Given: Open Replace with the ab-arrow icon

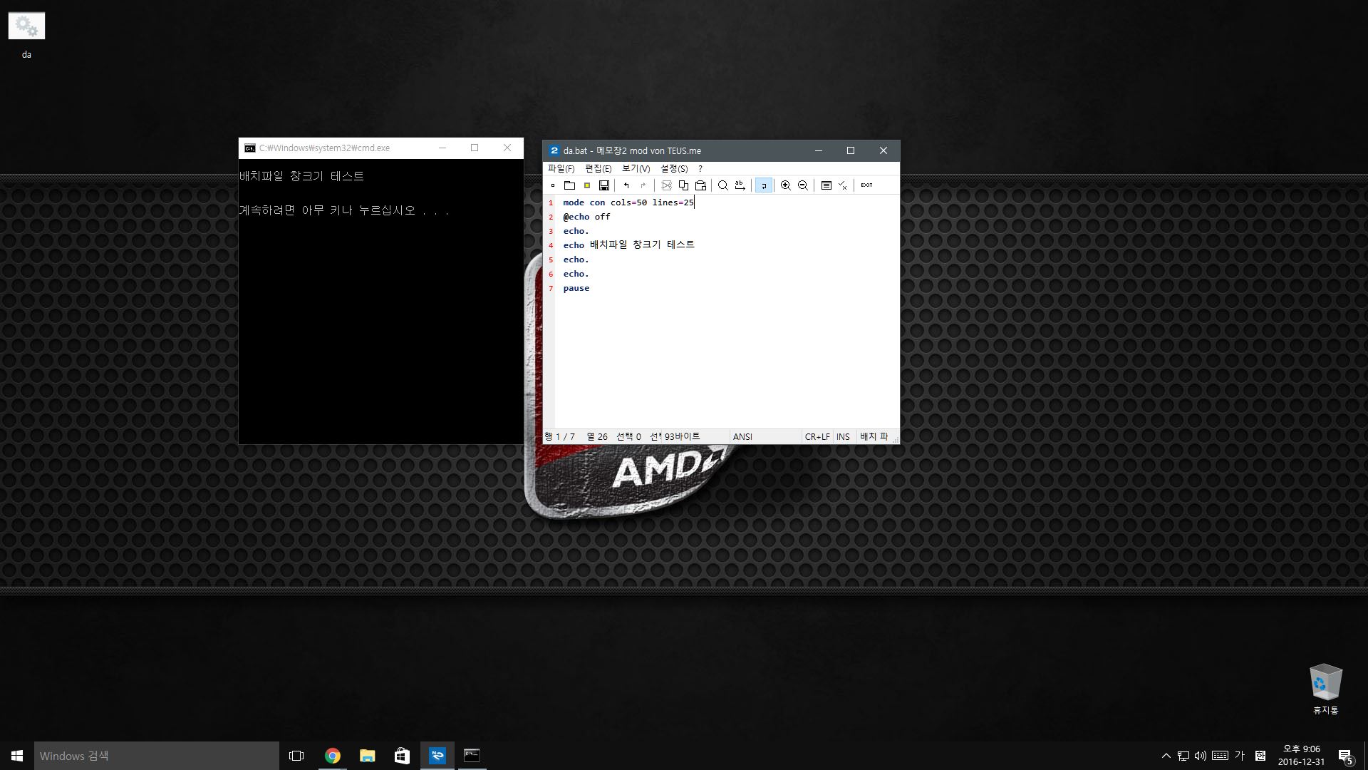Looking at the screenshot, I should [740, 185].
